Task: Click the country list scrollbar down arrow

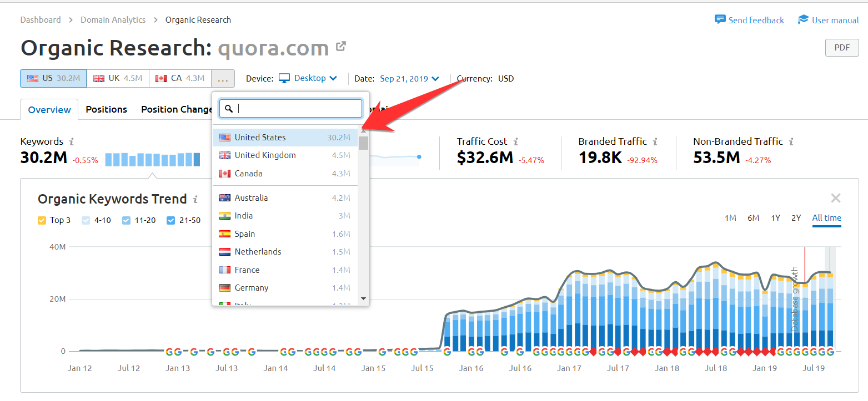Action: tap(364, 298)
